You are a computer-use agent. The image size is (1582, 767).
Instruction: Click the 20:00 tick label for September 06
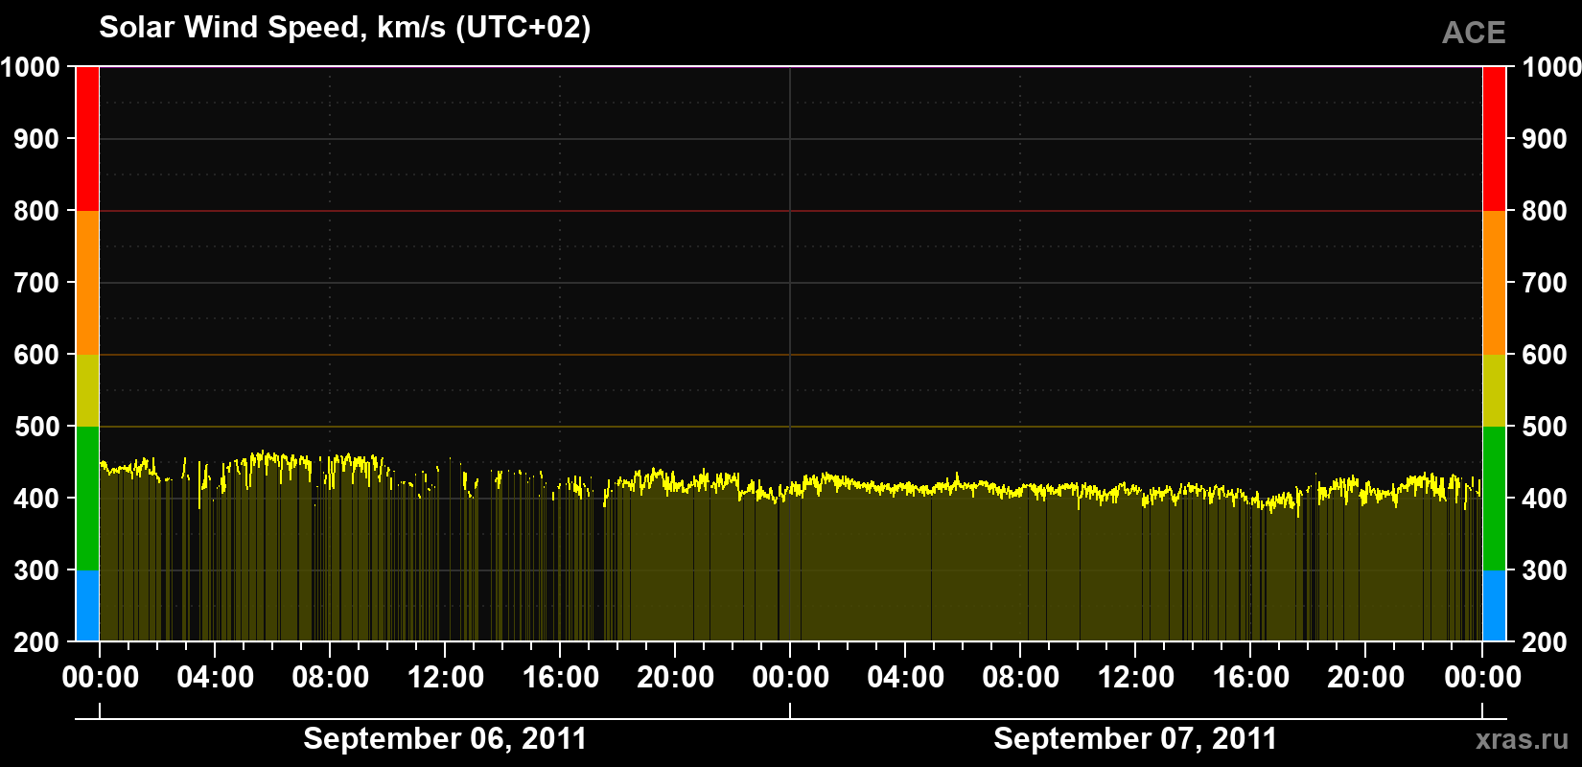(x=676, y=678)
